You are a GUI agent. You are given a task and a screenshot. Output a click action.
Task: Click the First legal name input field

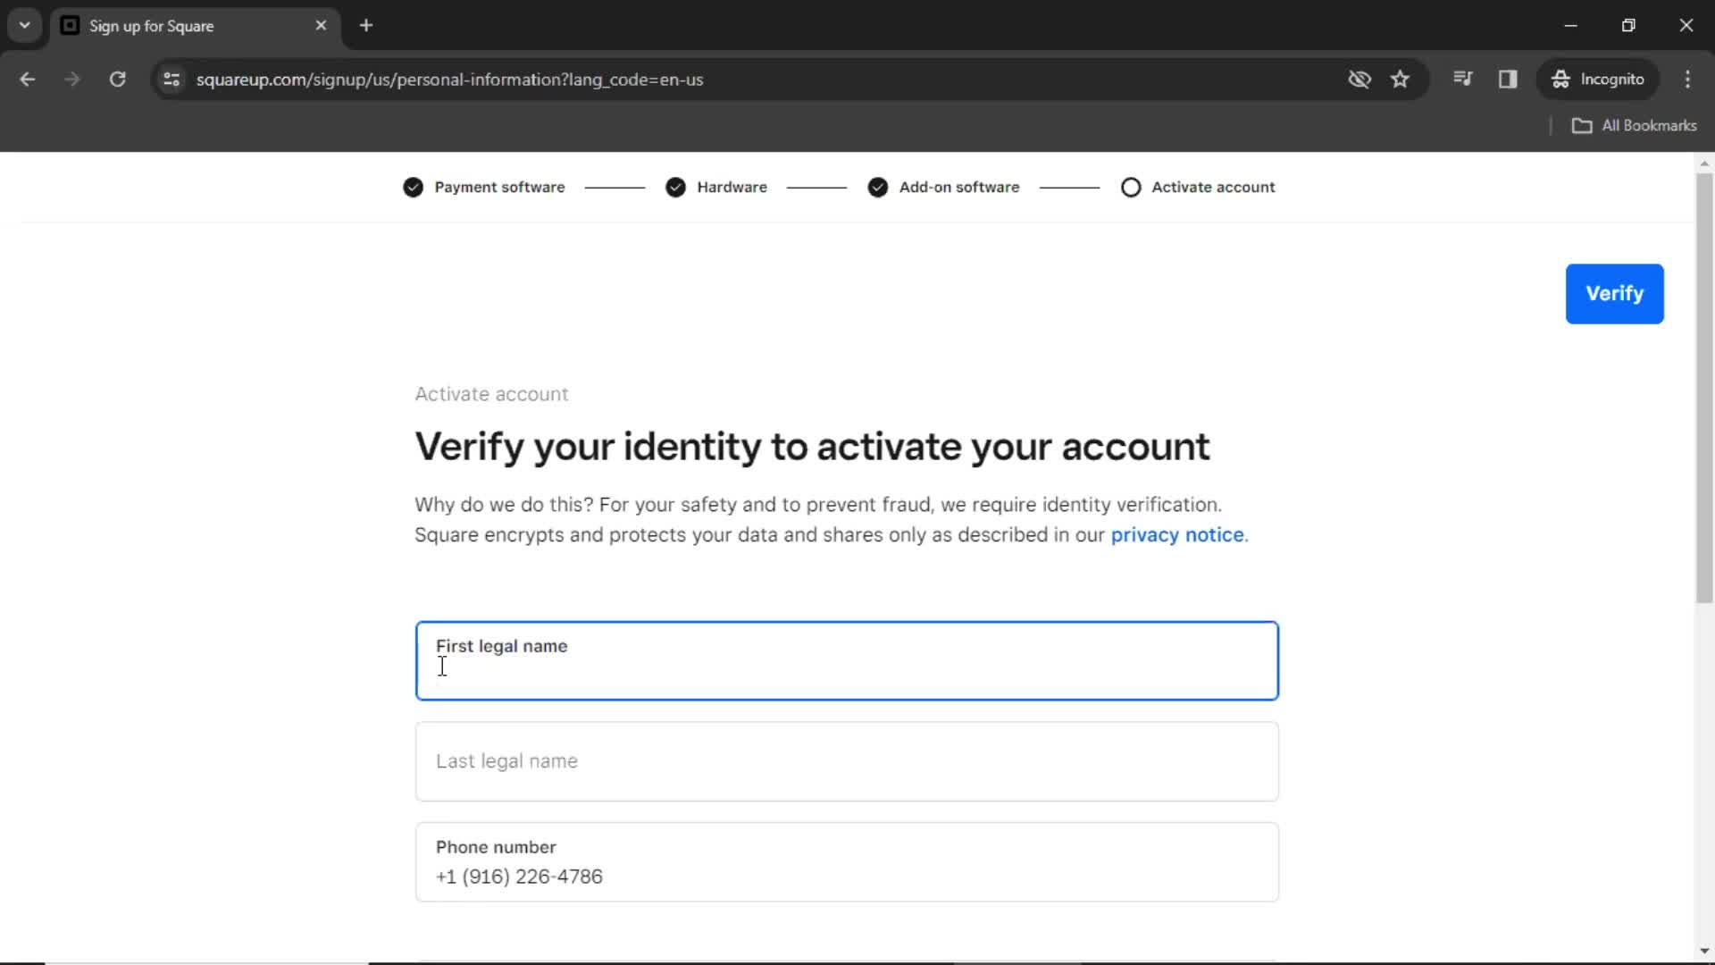coord(846,659)
